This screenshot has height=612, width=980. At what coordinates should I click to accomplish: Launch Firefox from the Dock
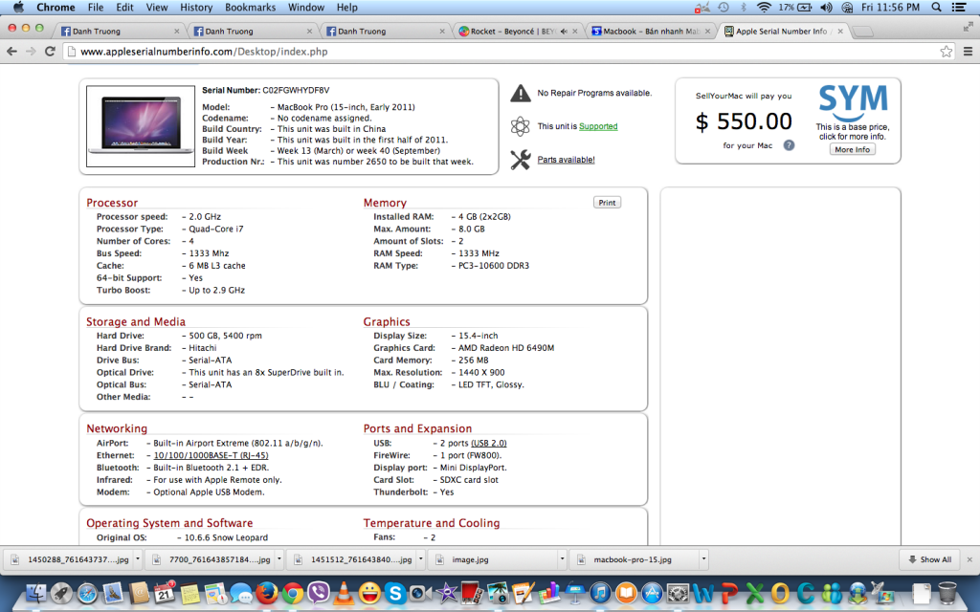(266, 595)
